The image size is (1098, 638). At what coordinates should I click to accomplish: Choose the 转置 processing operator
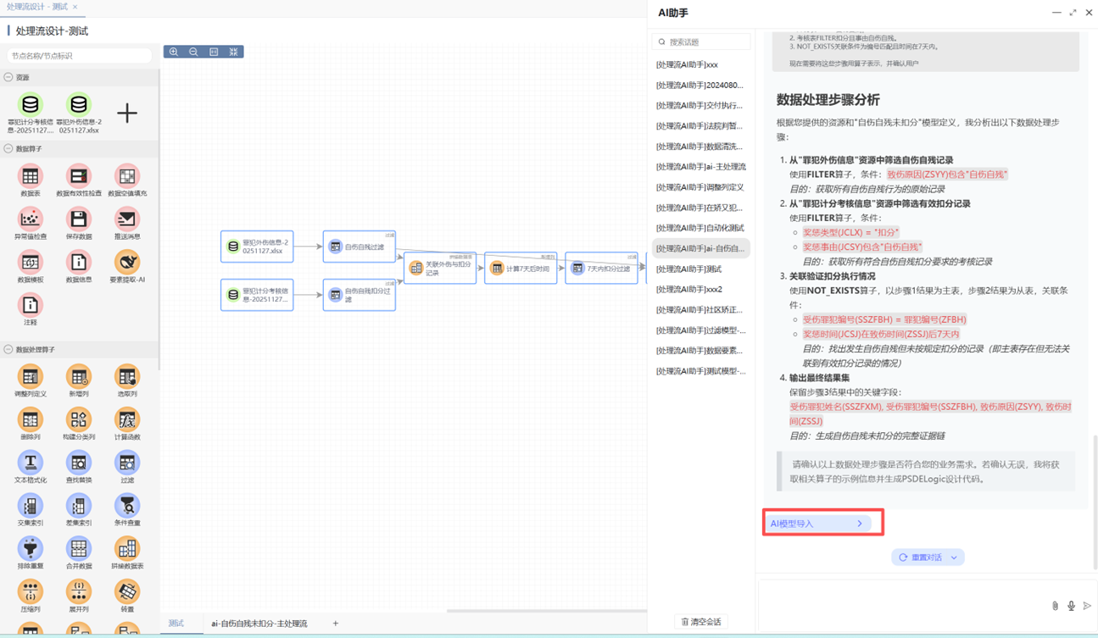127,592
